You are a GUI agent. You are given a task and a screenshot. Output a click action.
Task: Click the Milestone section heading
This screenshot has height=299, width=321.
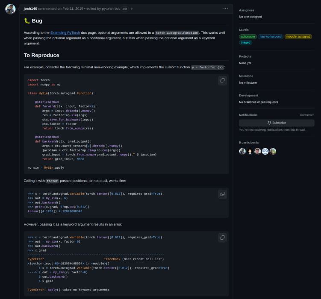[x=246, y=76]
